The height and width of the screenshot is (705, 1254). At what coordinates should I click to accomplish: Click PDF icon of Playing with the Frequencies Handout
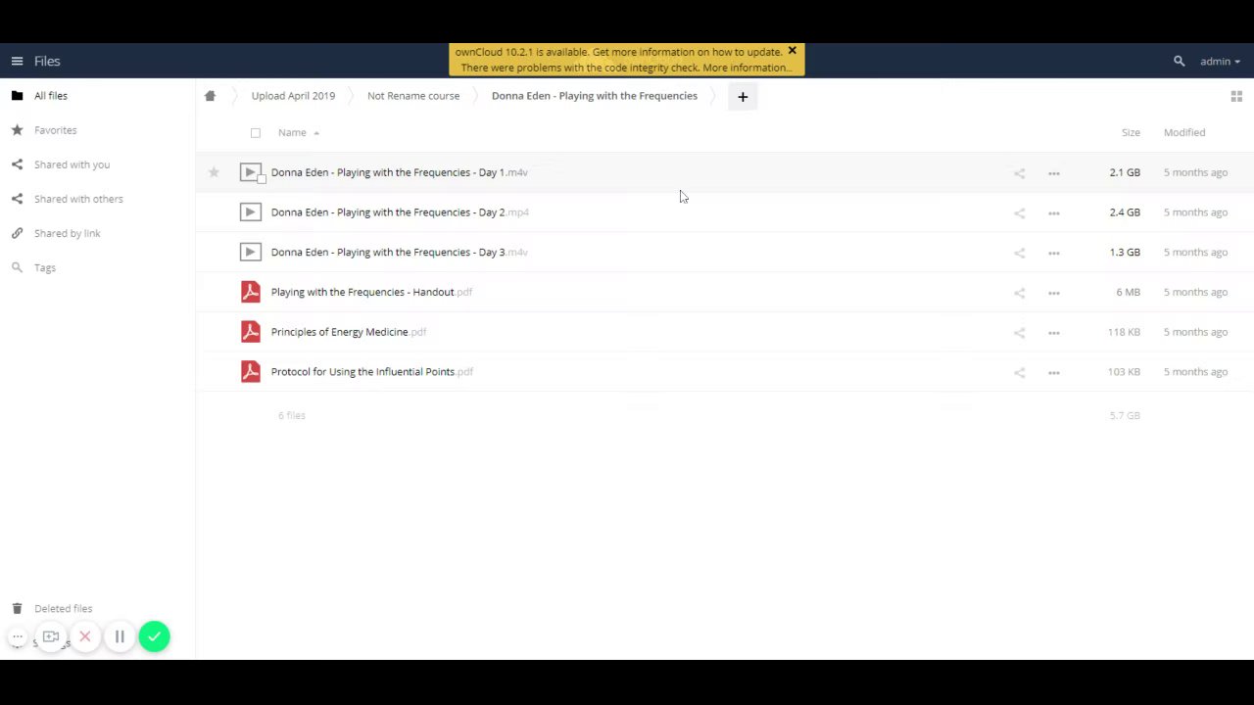[x=250, y=292]
